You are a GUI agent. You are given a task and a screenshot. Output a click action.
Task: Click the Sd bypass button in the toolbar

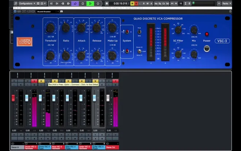pyautogui.click(x=167, y=3)
